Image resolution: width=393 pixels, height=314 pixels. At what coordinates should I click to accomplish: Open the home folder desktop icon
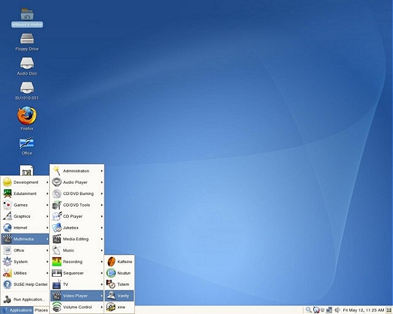pos(27,16)
